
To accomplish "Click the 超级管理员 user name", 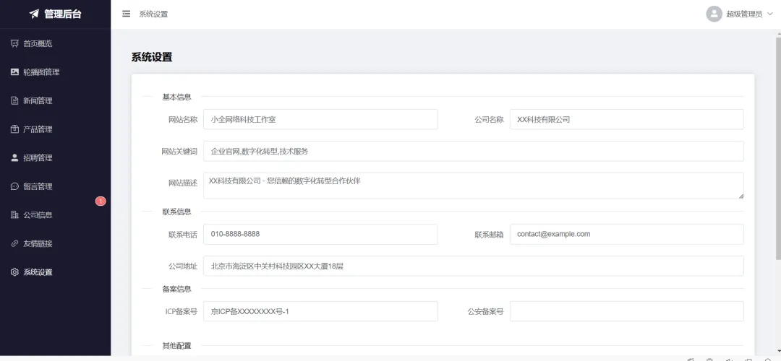I will coord(744,14).
